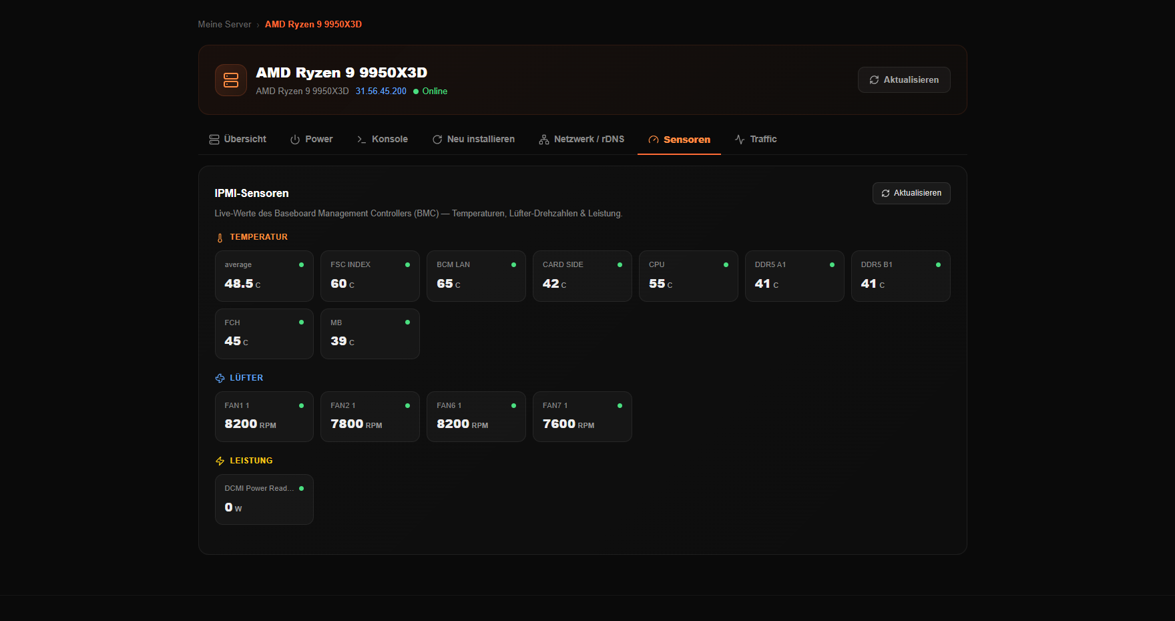Open the Konsole tab
1175x621 pixels.
pos(383,140)
